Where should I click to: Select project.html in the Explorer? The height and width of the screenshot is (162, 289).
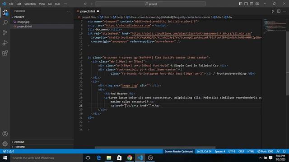(x=42, y=27)
